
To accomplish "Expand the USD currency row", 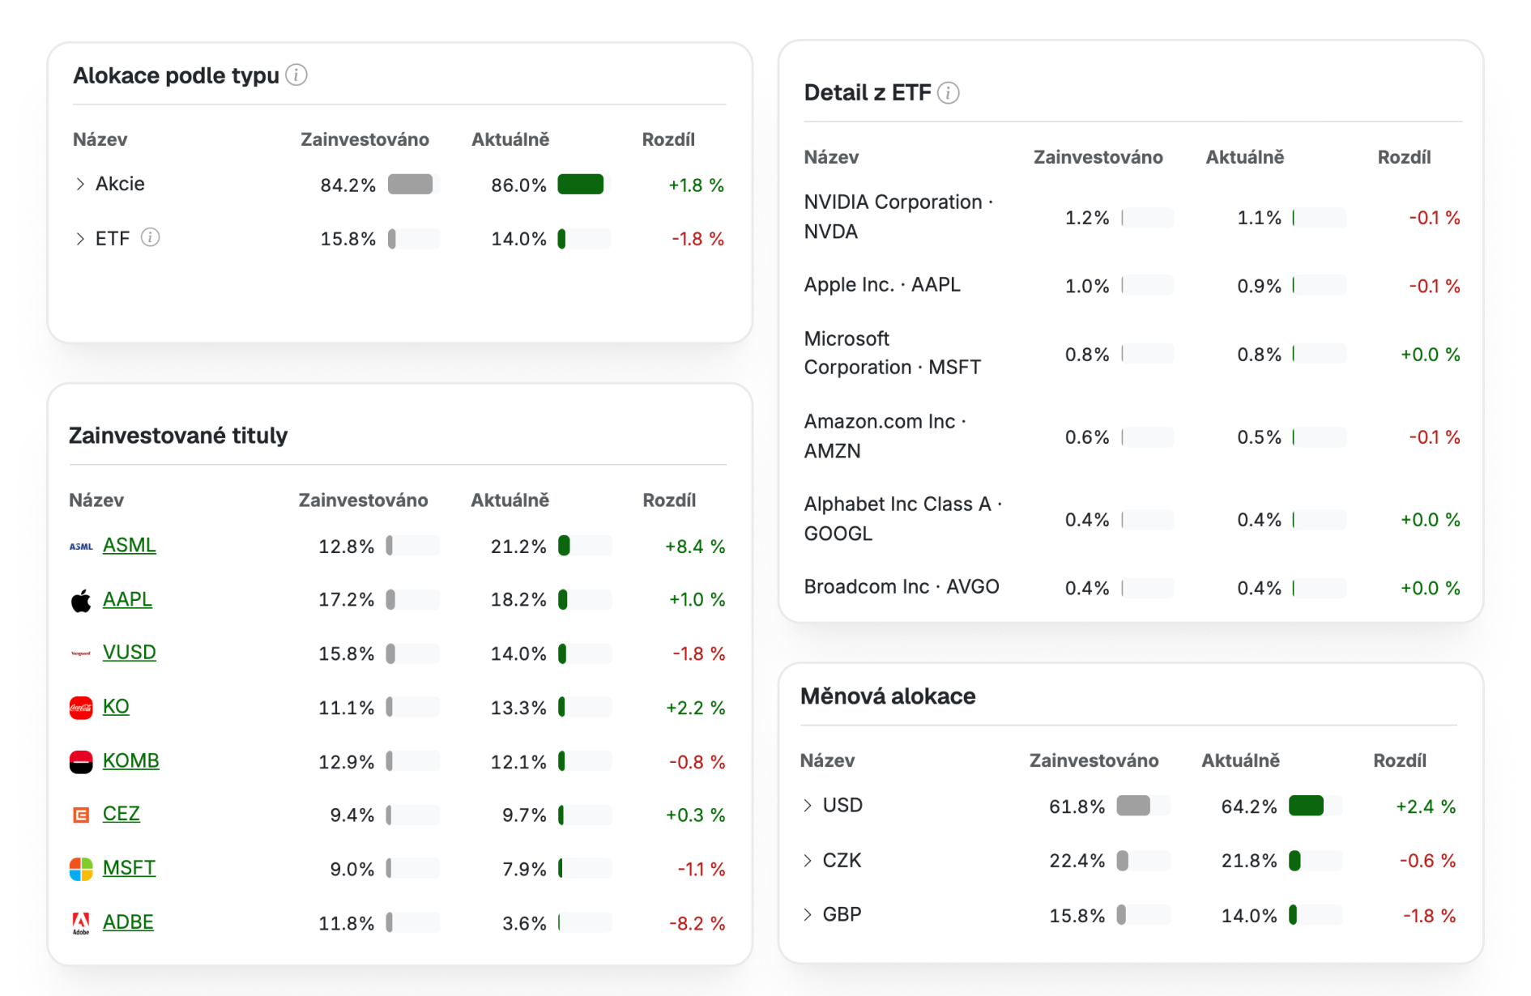I will (x=808, y=805).
